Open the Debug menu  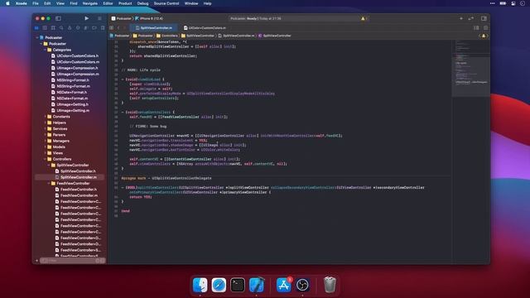[142, 3]
